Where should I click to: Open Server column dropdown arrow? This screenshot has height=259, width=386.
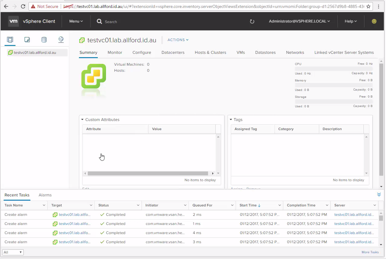pyautogui.click(x=375, y=205)
